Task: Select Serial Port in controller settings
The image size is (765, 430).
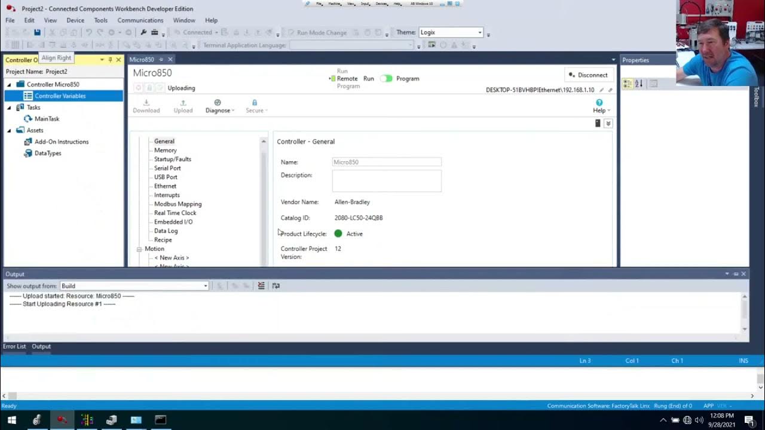Action: 167,168
